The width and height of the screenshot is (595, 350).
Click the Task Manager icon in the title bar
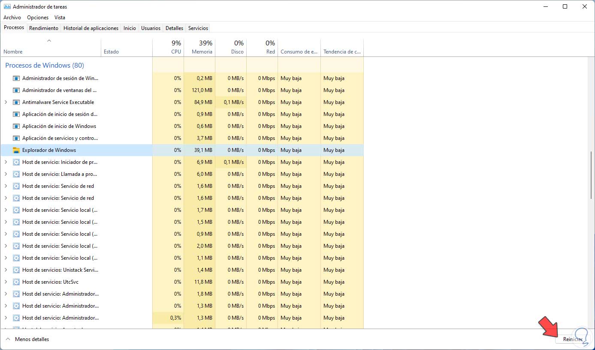click(x=6, y=6)
